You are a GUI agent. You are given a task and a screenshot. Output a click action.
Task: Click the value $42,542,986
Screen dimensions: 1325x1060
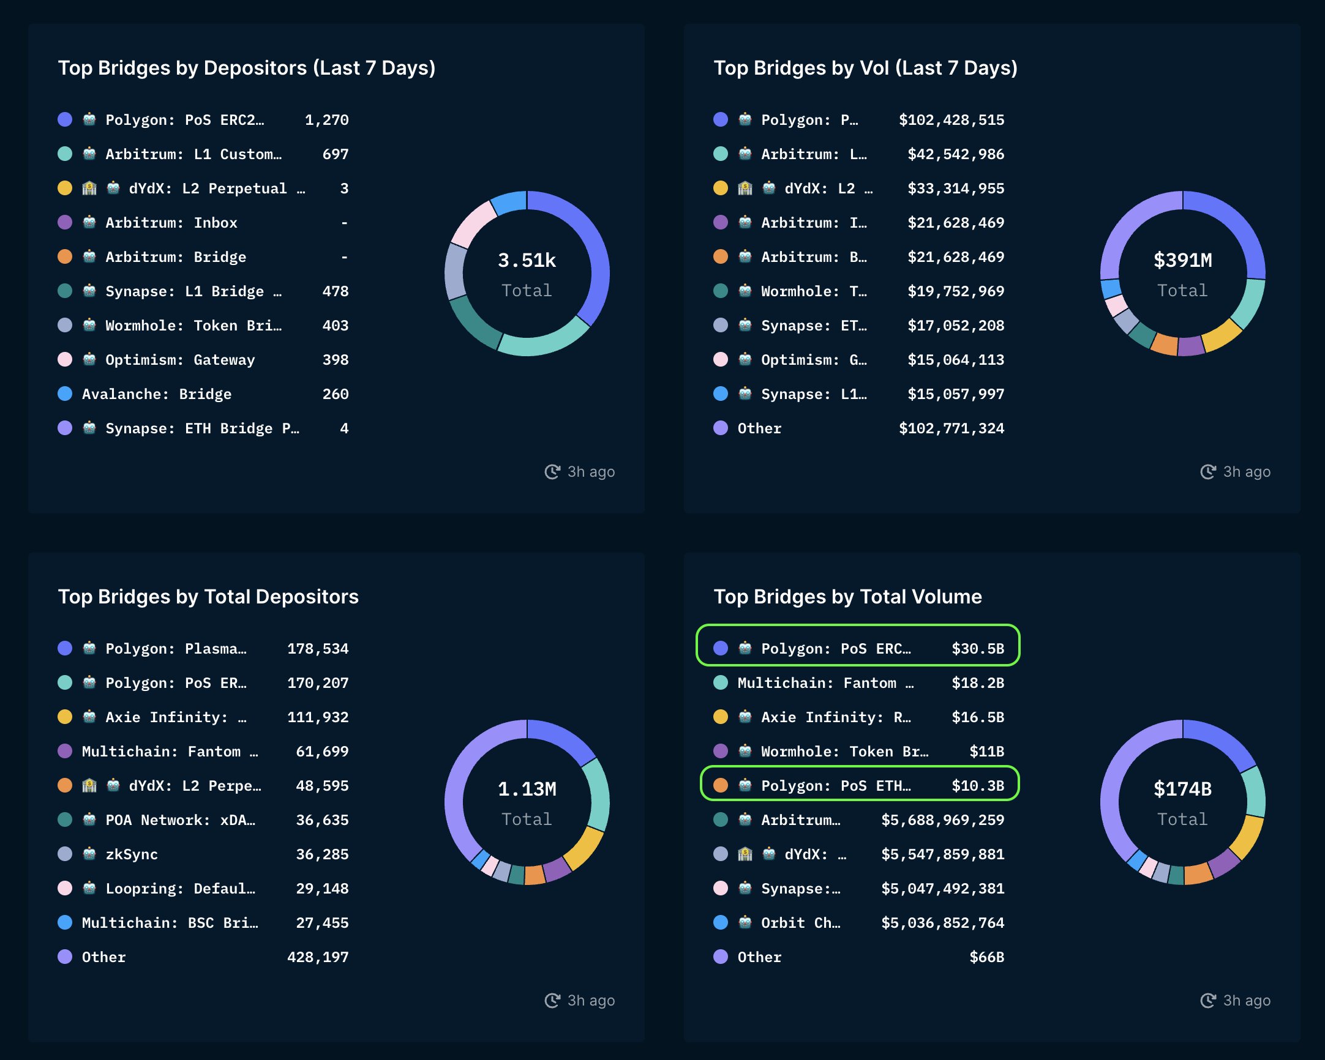point(956,154)
